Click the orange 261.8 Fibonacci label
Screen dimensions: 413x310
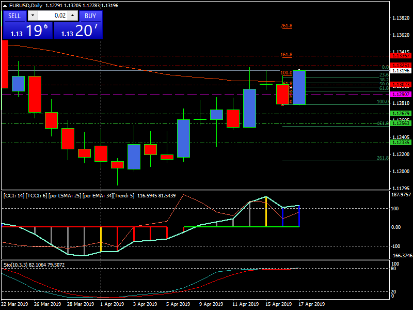[287, 26]
